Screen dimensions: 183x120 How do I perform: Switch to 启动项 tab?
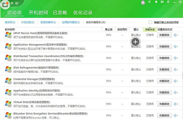(14, 13)
